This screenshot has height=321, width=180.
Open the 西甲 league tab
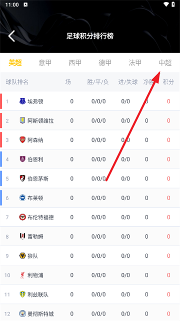75,63
